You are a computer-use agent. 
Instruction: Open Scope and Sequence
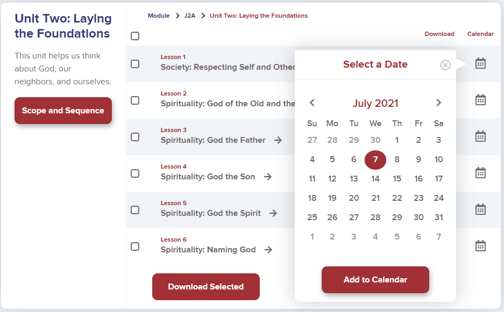point(63,111)
